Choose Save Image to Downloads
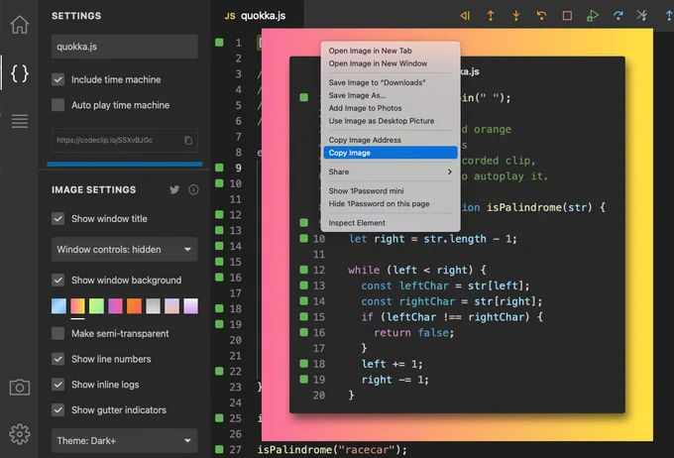This screenshot has height=458, width=674. point(391,82)
